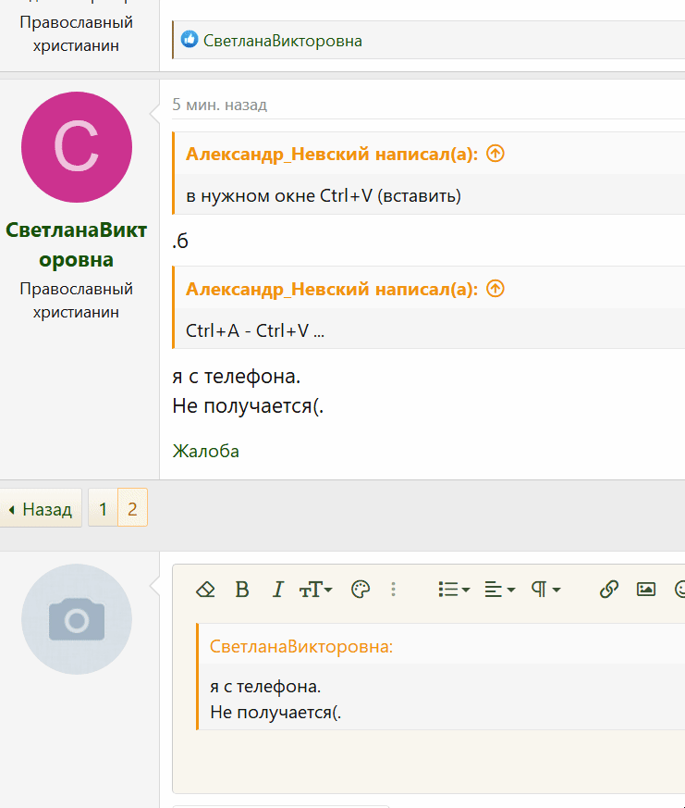Screen dimensions: 685x808
Task: Expand the text alignment dropdown
Action: point(500,589)
